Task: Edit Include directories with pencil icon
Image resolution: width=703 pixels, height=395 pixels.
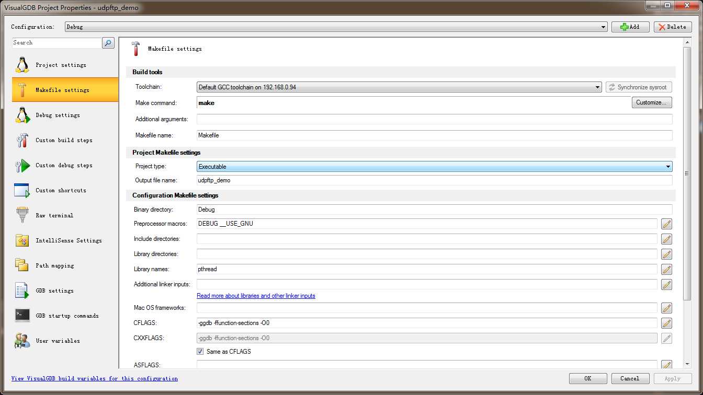Action: point(666,239)
